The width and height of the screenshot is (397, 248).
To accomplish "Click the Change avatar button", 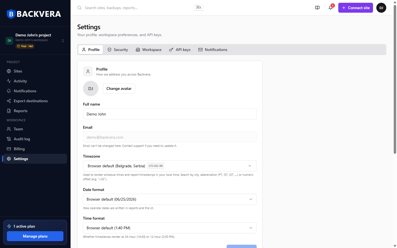I will pyautogui.click(x=119, y=88).
